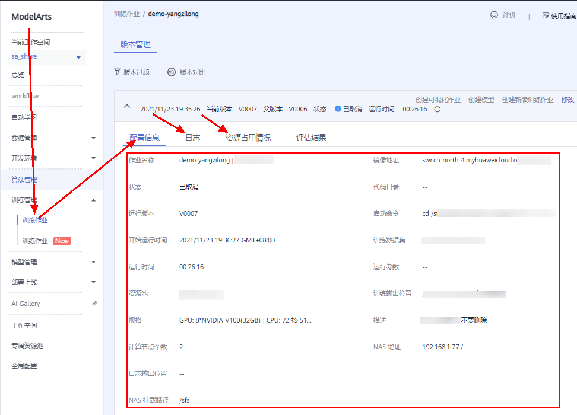The width and height of the screenshot is (577, 415).
Task: Open 专属资源池 in the sidebar
Action: coord(27,346)
